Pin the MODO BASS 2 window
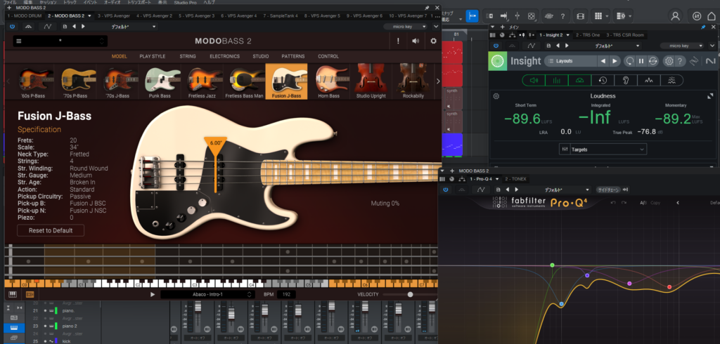The image size is (720, 344). (427, 8)
